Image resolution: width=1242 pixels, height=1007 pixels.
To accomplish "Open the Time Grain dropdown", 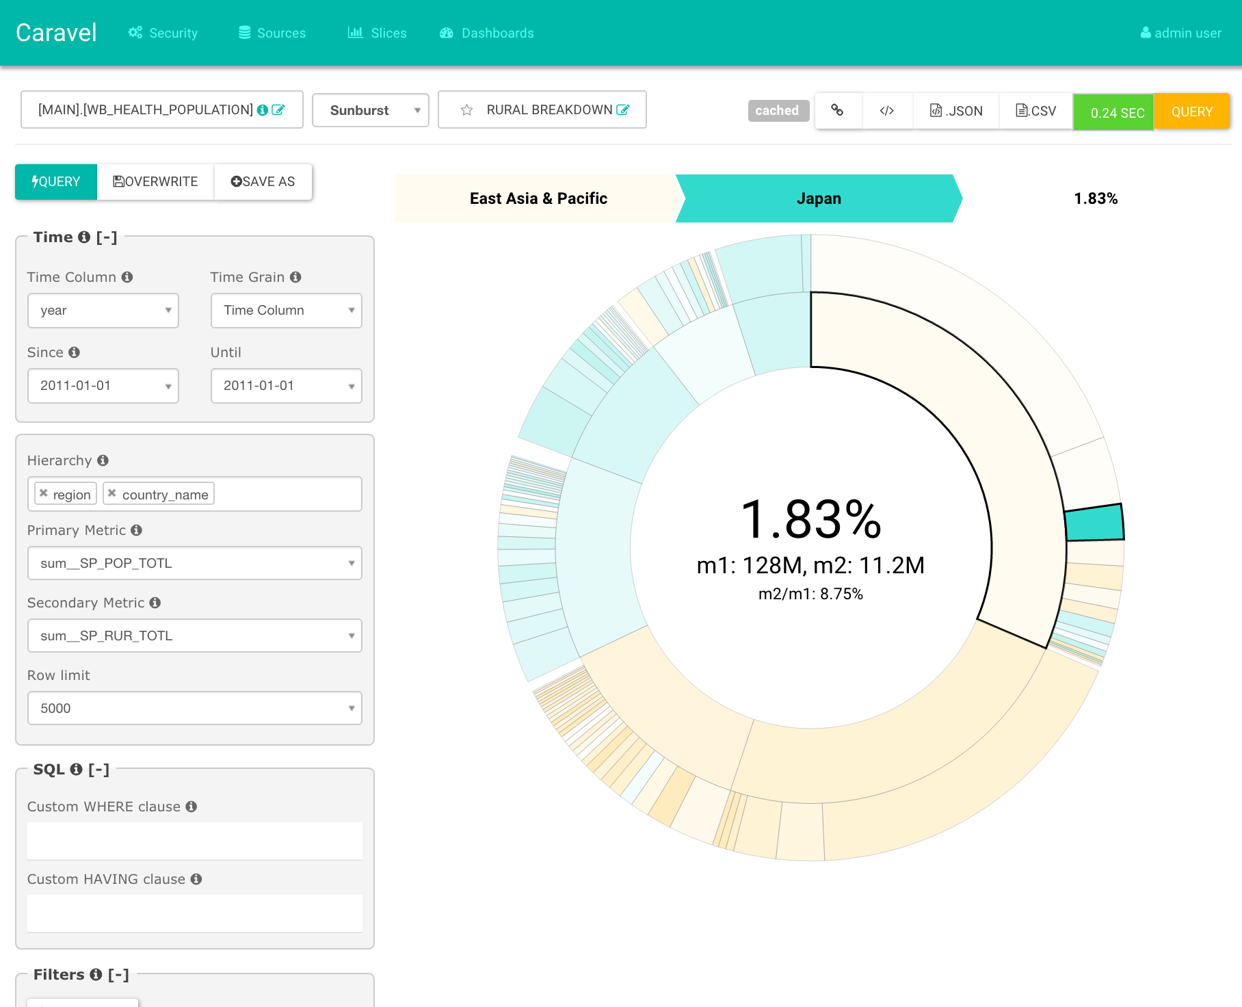I will click(287, 311).
